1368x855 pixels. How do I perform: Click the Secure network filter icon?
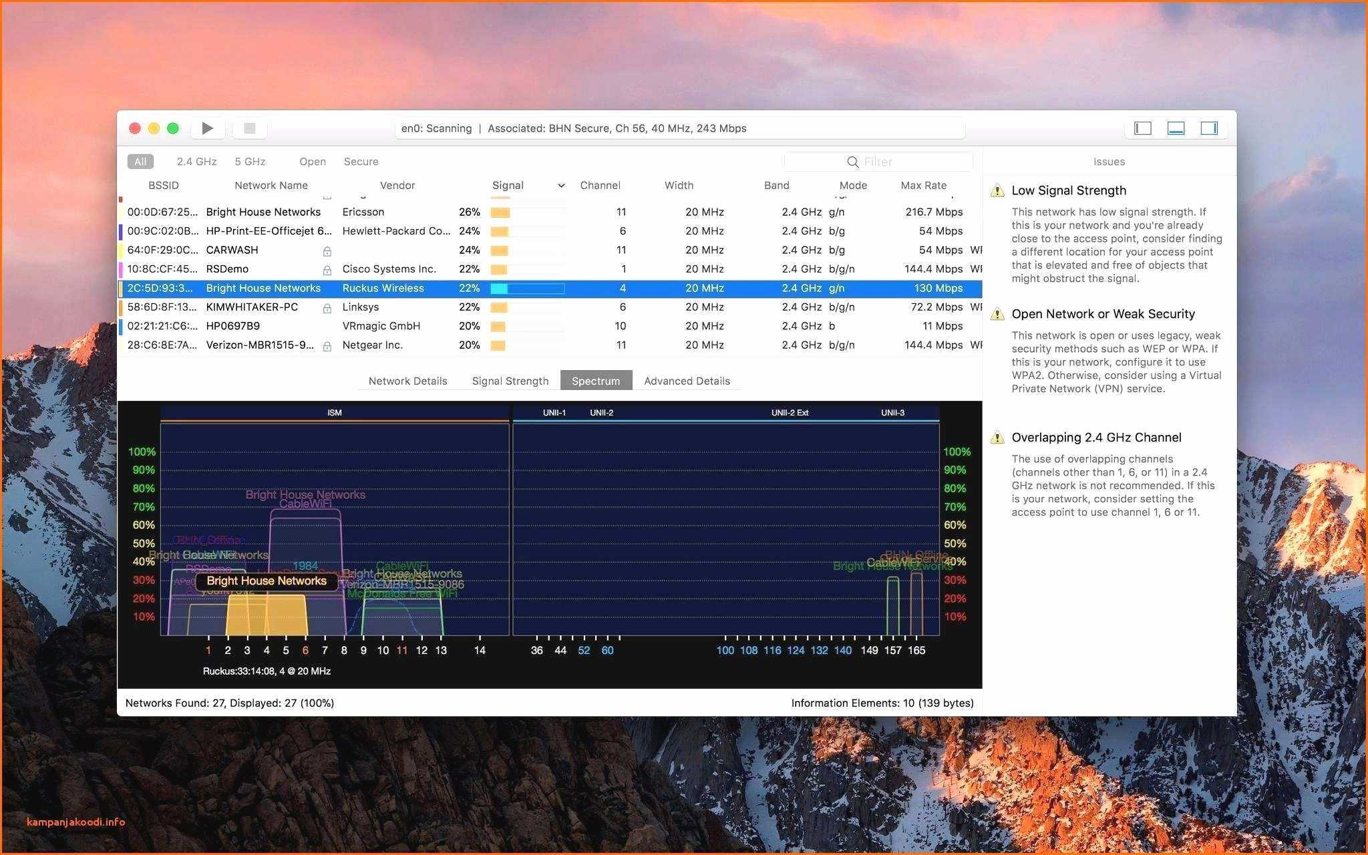[359, 160]
